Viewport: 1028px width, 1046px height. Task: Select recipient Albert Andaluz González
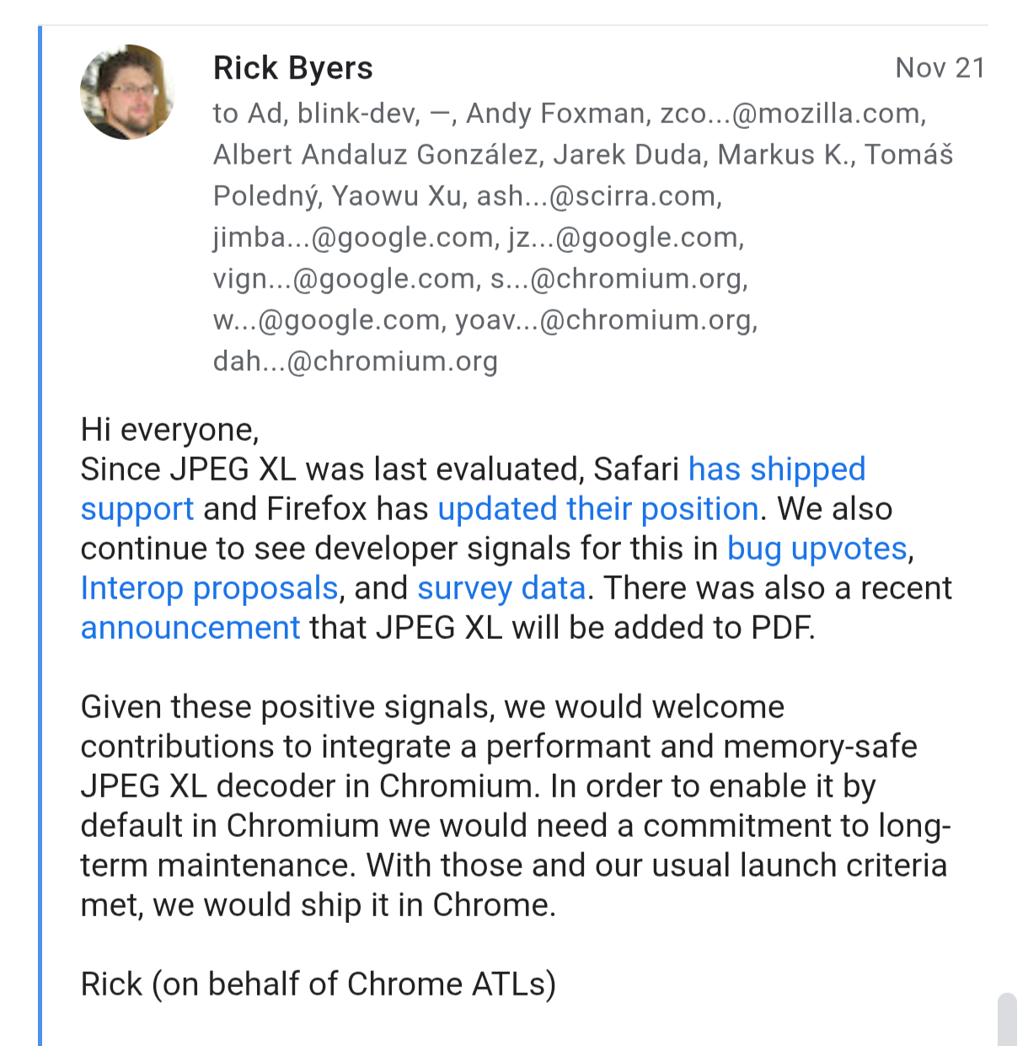click(x=375, y=155)
